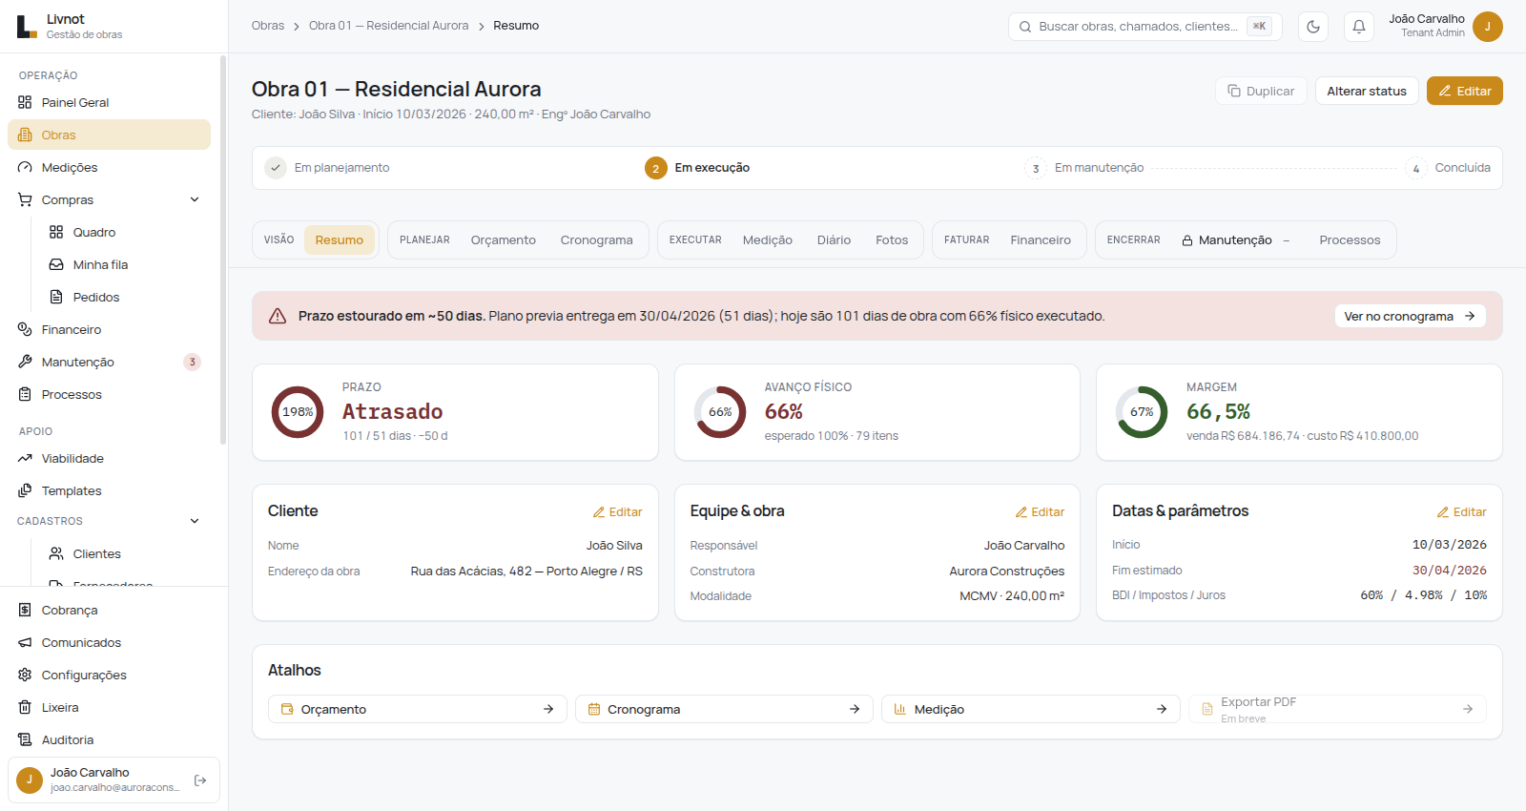
Task: Open the locked Manutenção tab
Action: point(1235,239)
